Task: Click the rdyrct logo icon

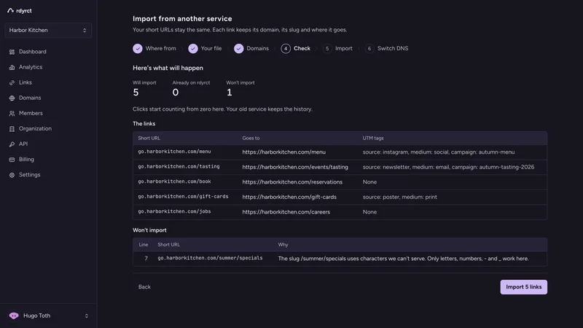Action: tap(10, 10)
